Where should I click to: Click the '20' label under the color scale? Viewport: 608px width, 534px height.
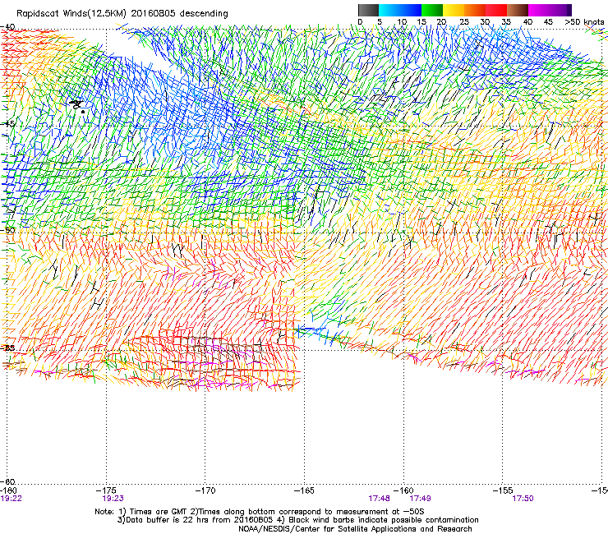click(x=442, y=22)
